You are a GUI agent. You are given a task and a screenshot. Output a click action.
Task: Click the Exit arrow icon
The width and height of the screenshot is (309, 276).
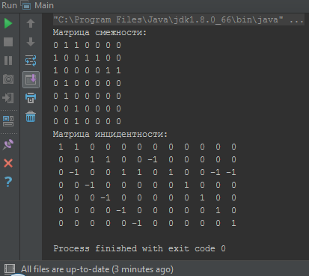coord(8,98)
